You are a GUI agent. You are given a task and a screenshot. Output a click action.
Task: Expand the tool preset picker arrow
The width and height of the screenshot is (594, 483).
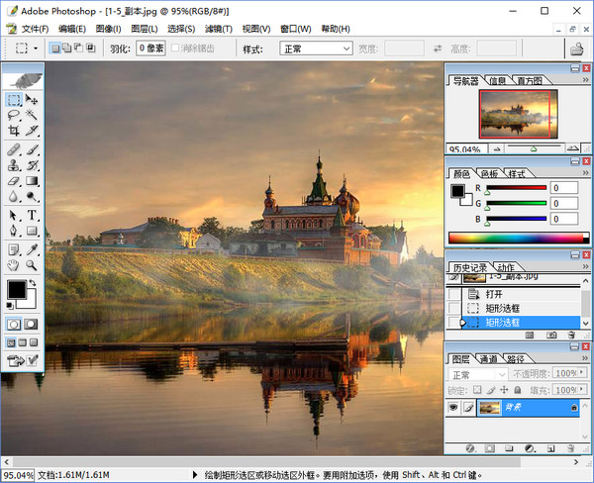click(x=37, y=48)
